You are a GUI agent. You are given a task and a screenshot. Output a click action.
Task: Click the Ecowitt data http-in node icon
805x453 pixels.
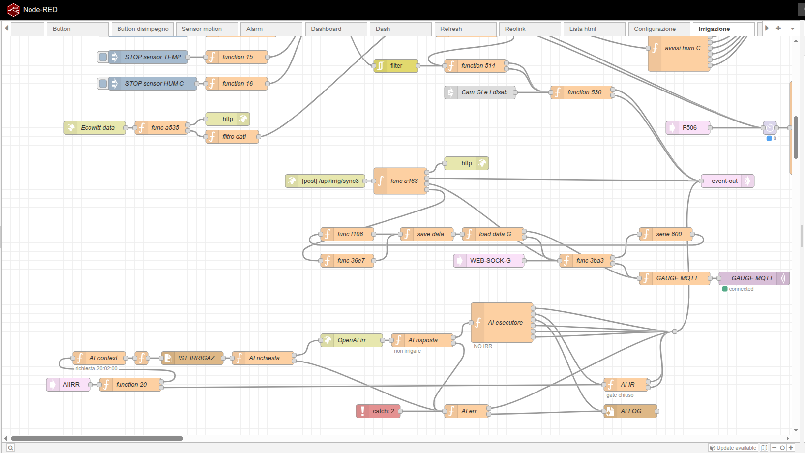click(x=71, y=128)
